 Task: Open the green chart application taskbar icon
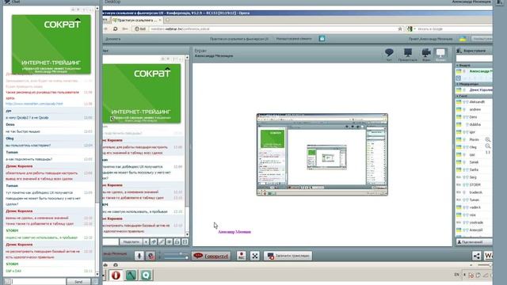131,275
